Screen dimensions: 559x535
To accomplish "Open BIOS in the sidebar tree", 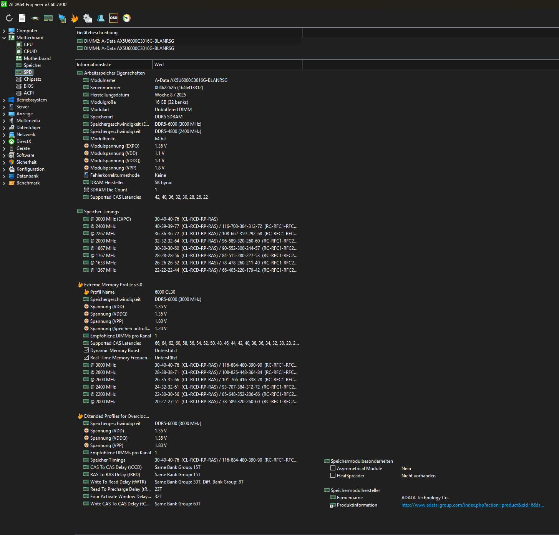I will click(x=28, y=86).
